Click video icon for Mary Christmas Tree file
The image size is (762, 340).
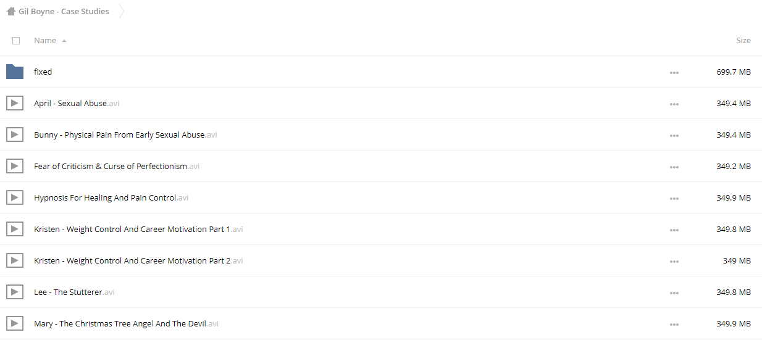point(15,323)
